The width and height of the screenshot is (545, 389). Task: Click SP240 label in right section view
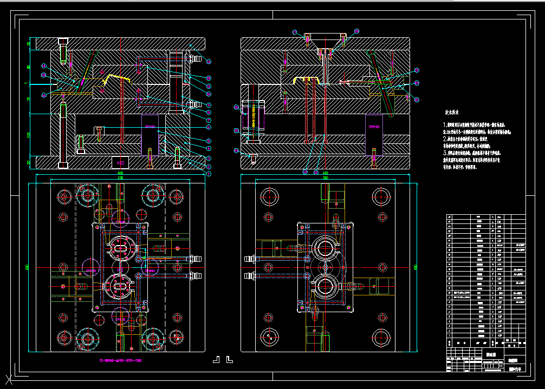coord(374,127)
